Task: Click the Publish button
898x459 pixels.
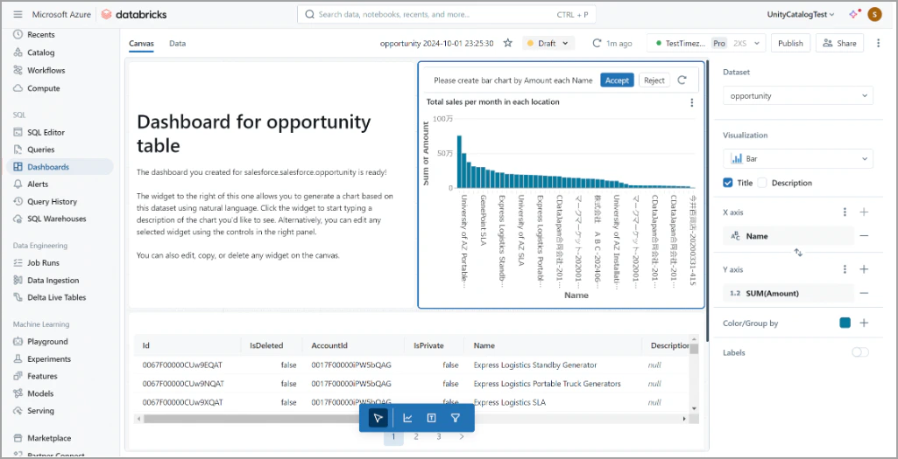Action: tap(790, 43)
